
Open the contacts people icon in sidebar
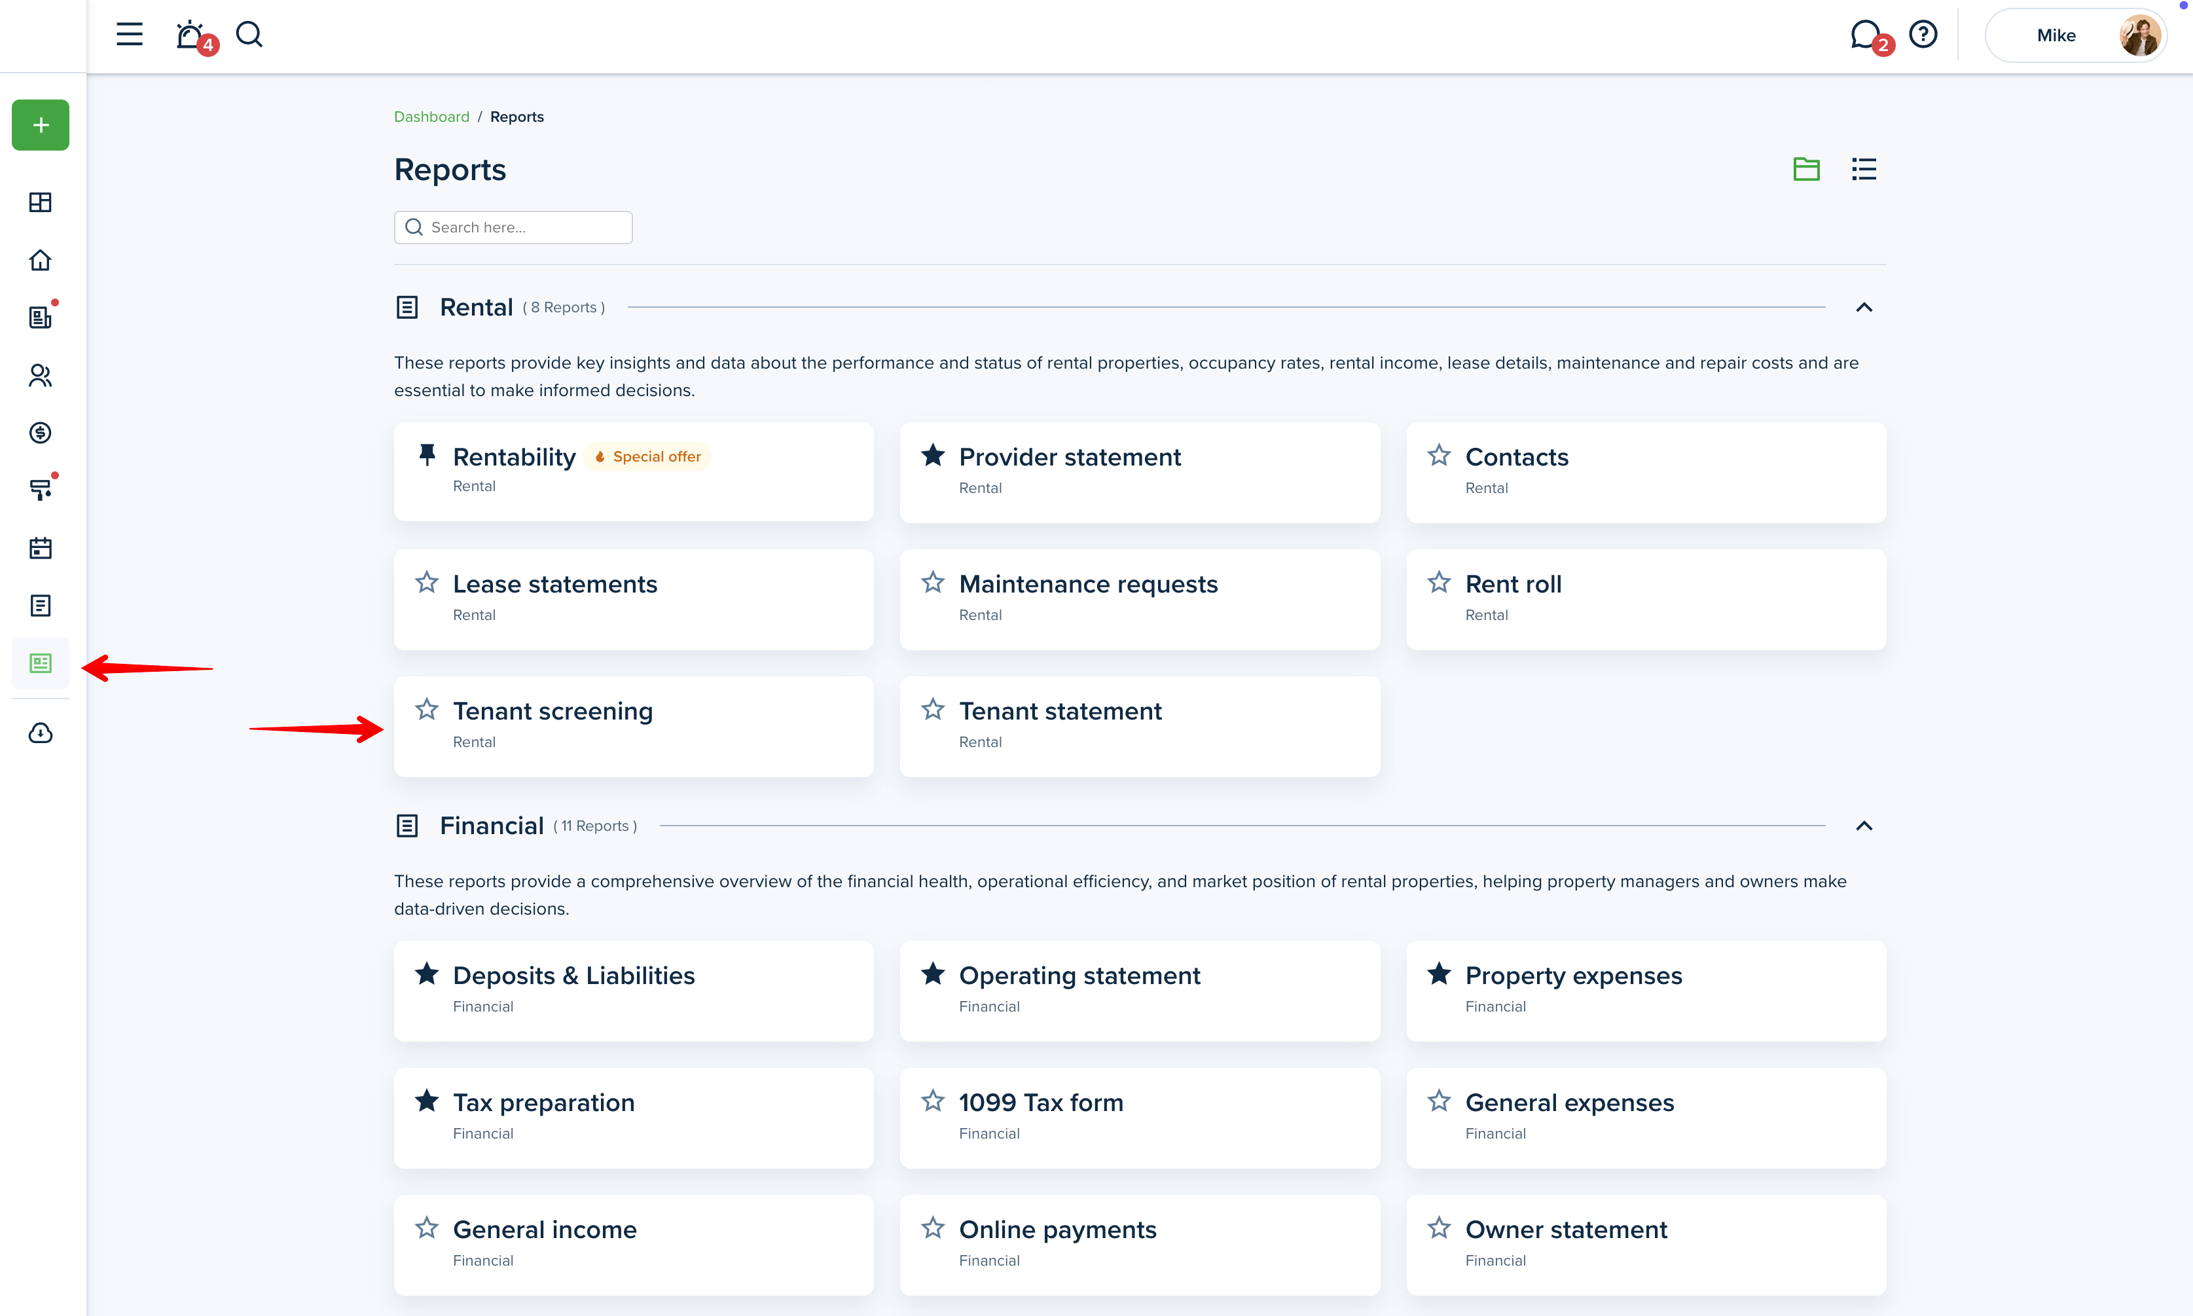(x=41, y=375)
